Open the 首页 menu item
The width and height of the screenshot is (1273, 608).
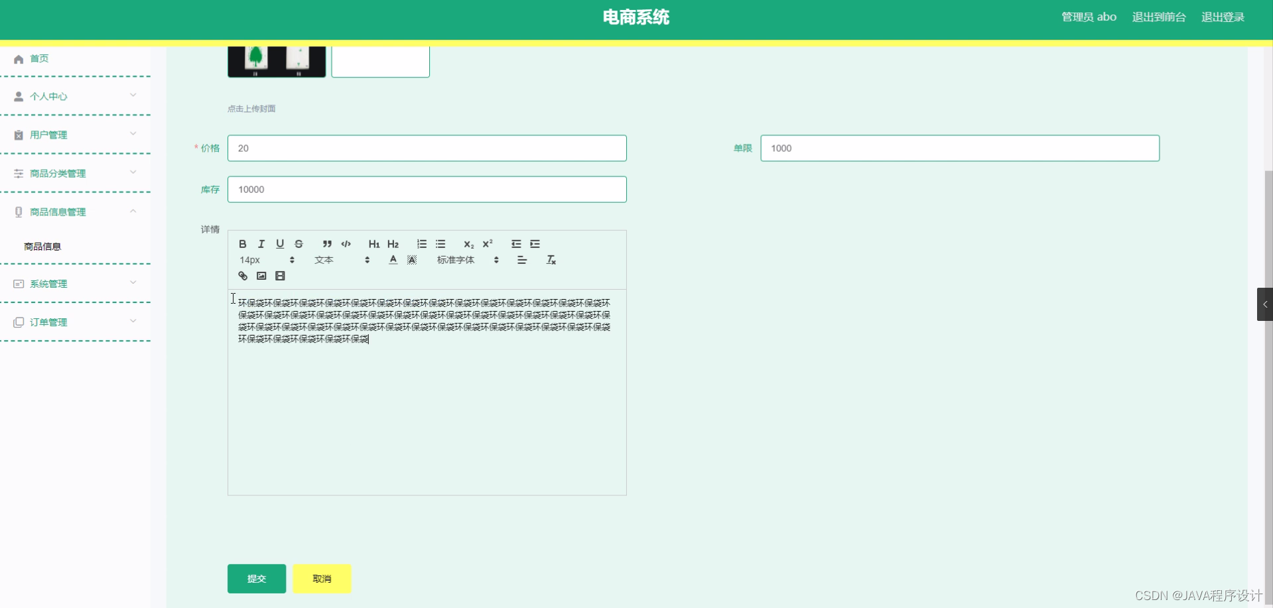pos(38,58)
